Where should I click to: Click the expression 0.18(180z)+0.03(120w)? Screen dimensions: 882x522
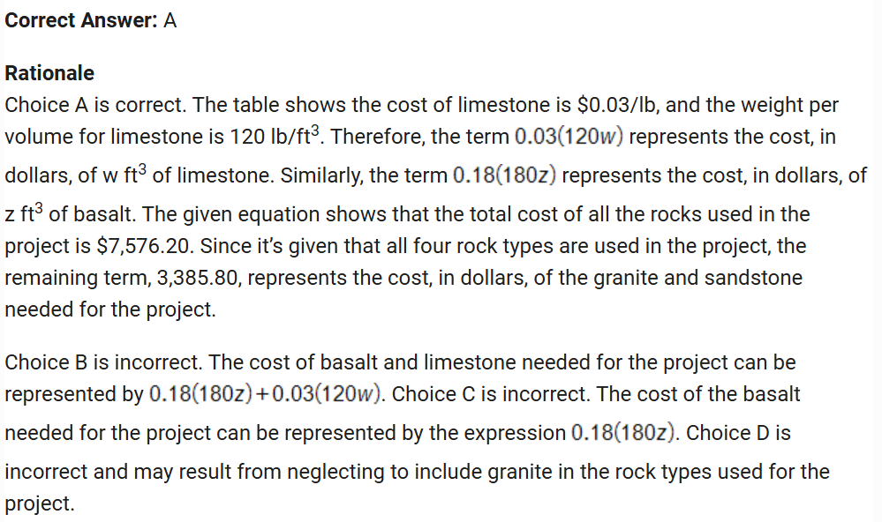click(x=265, y=395)
